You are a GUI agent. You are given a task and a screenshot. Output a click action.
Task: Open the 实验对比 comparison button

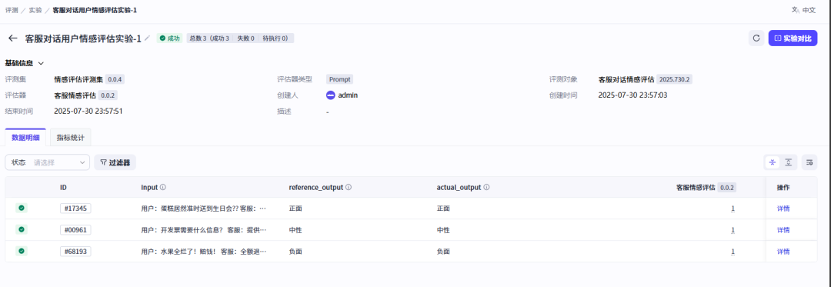point(793,38)
